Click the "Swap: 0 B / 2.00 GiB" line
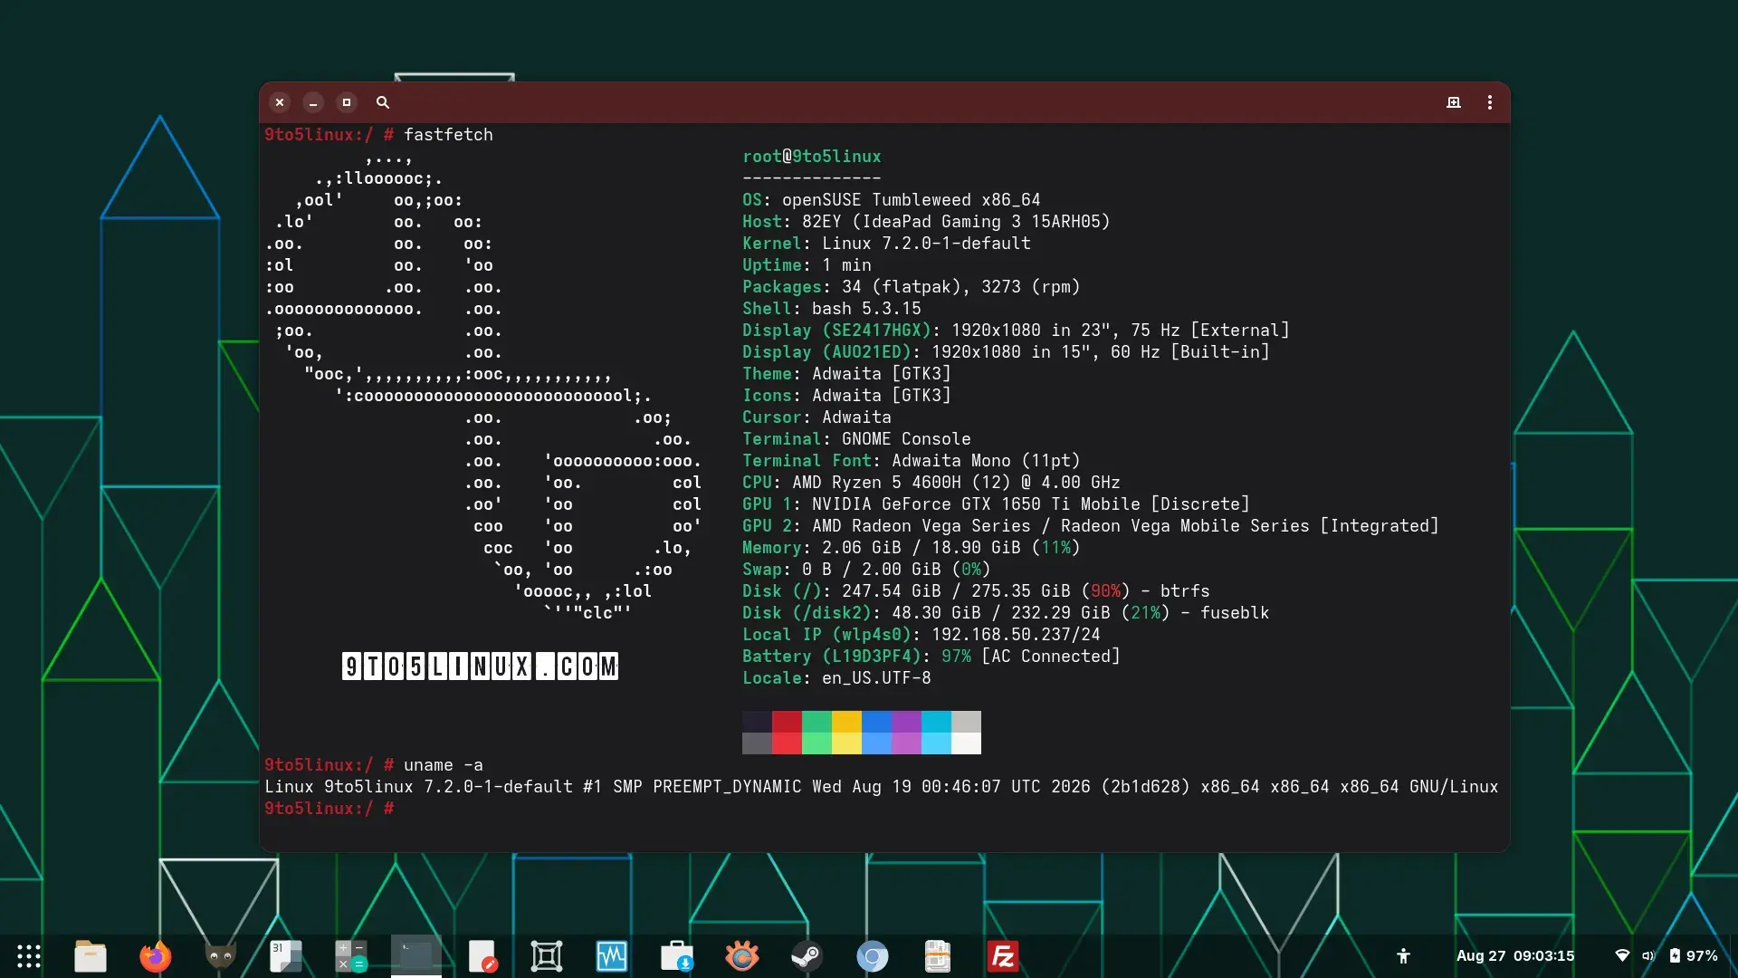This screenshot has width=1738, height=978. (866, 570)
